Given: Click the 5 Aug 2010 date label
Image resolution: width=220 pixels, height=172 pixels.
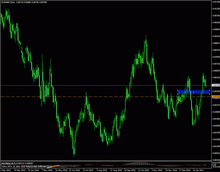Looking at the screenshot, I should click(x=102, y=170).
